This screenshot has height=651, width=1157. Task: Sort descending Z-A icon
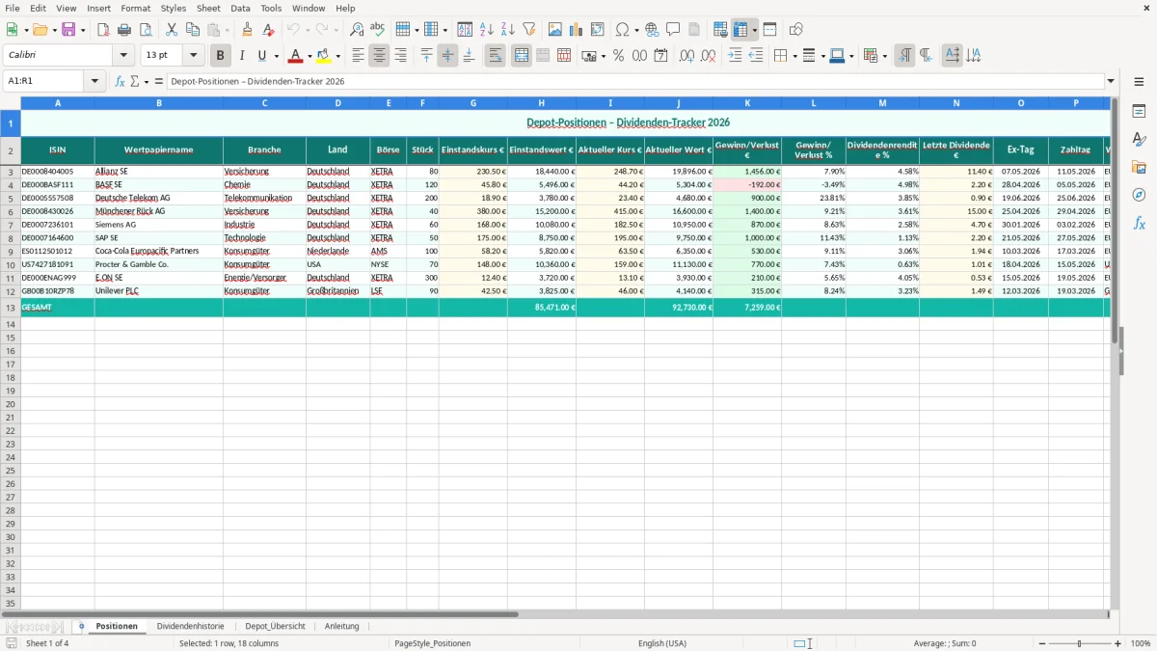(x=508, y=30)
